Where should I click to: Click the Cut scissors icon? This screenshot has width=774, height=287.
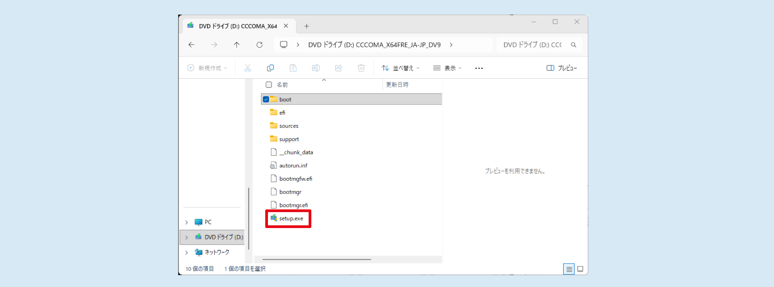(248, 68)
